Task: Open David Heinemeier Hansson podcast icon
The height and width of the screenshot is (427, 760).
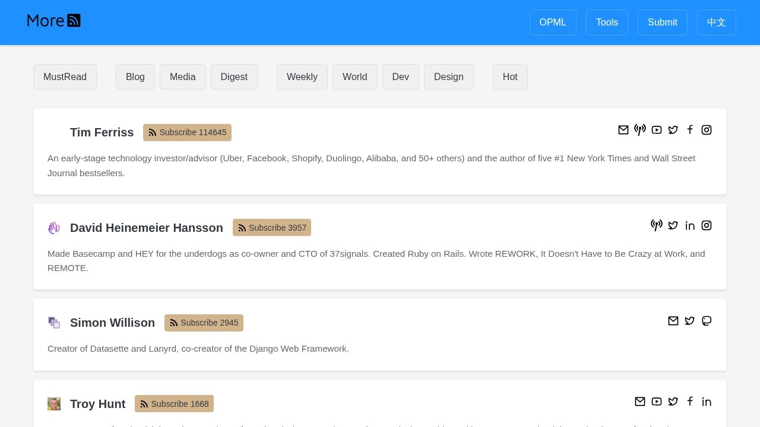Action: pos(657,225)
